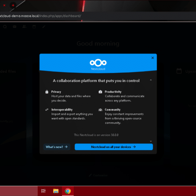Close the browser tab with red X
This screenshot has width=196, height=196.
(4, 5)
